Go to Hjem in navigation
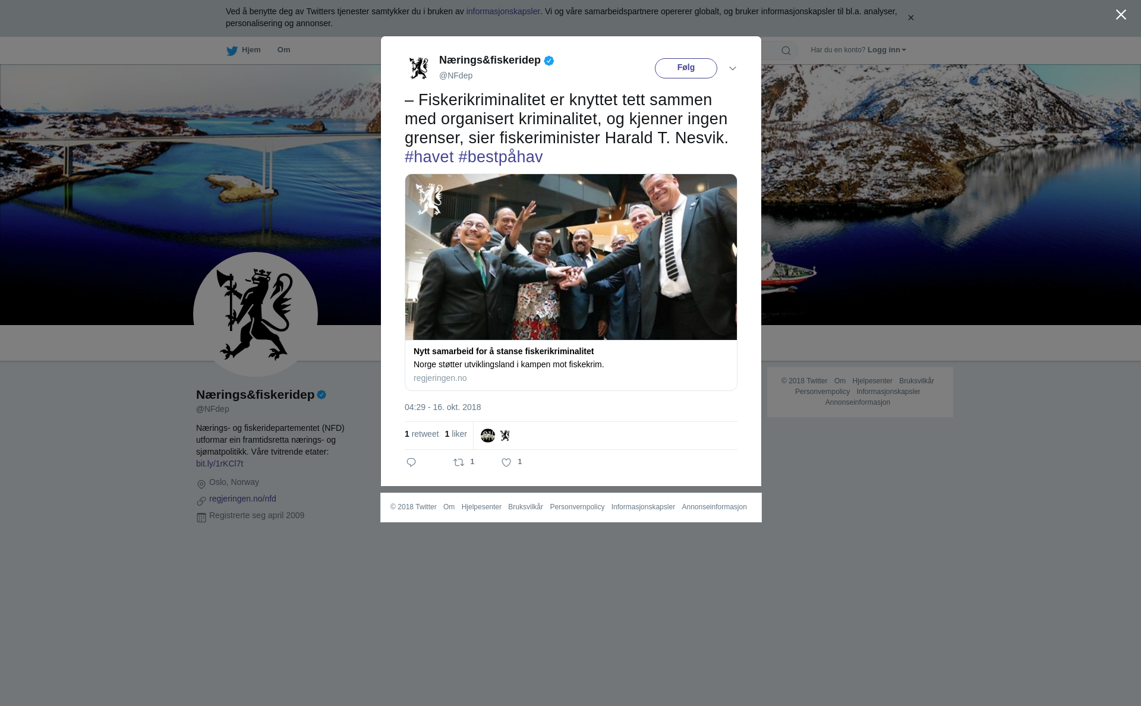This screenshot has width=1141, height=706. pos(251,50)
